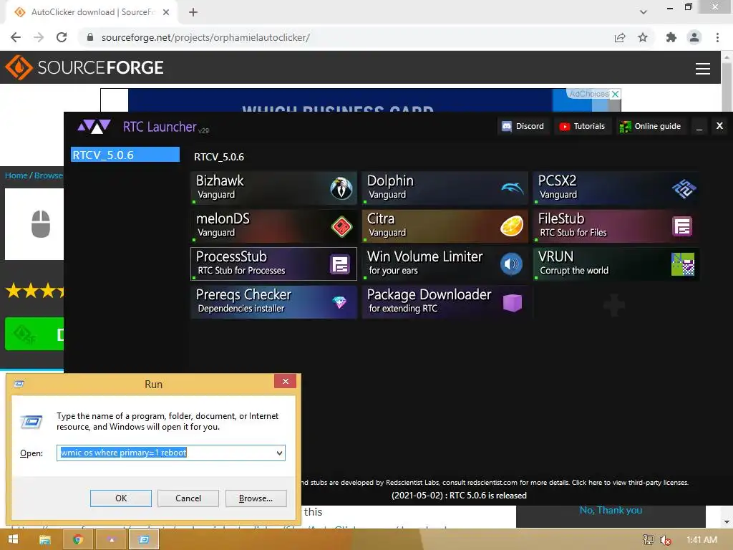Image resolution: width=733 pixels, height=550 pixels.
Task: Expand the Open combo box dropdown arrow
Action: click(279, 453)
